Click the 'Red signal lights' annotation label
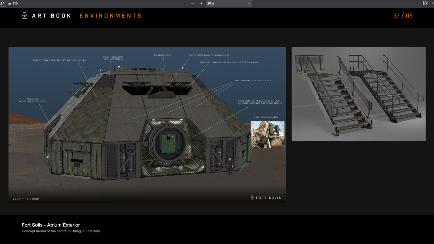Viewport: 434px width, 244px height. [162, 55]
